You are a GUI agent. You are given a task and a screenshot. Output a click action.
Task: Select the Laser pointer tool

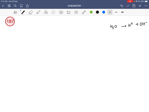[84, 12]
